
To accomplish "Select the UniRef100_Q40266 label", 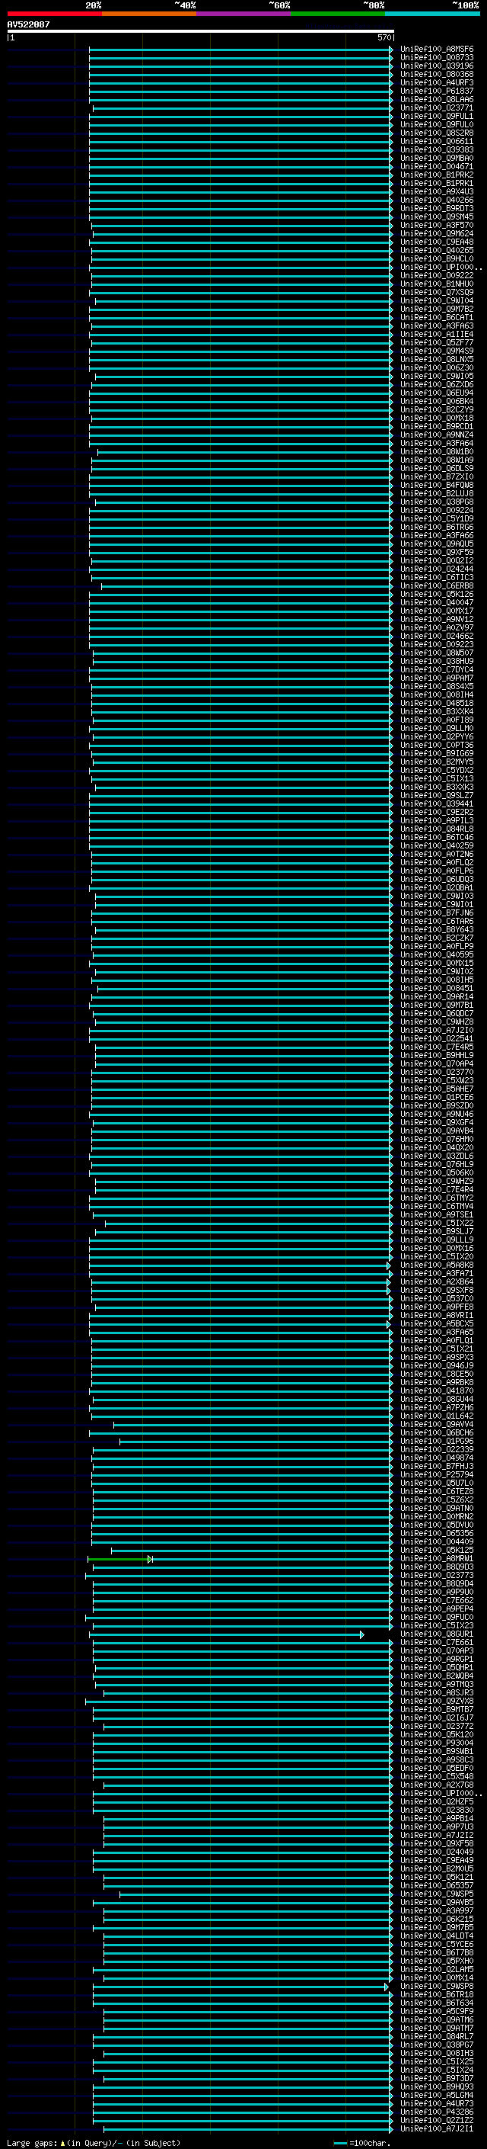I will click(x=437, y=200).
